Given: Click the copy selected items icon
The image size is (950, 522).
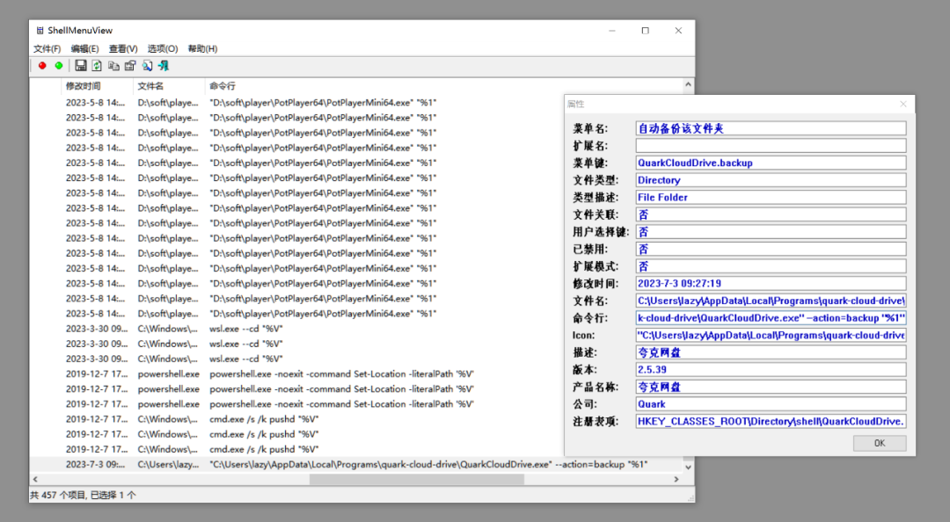Looking at the screenshot, I should pos(113,66).
